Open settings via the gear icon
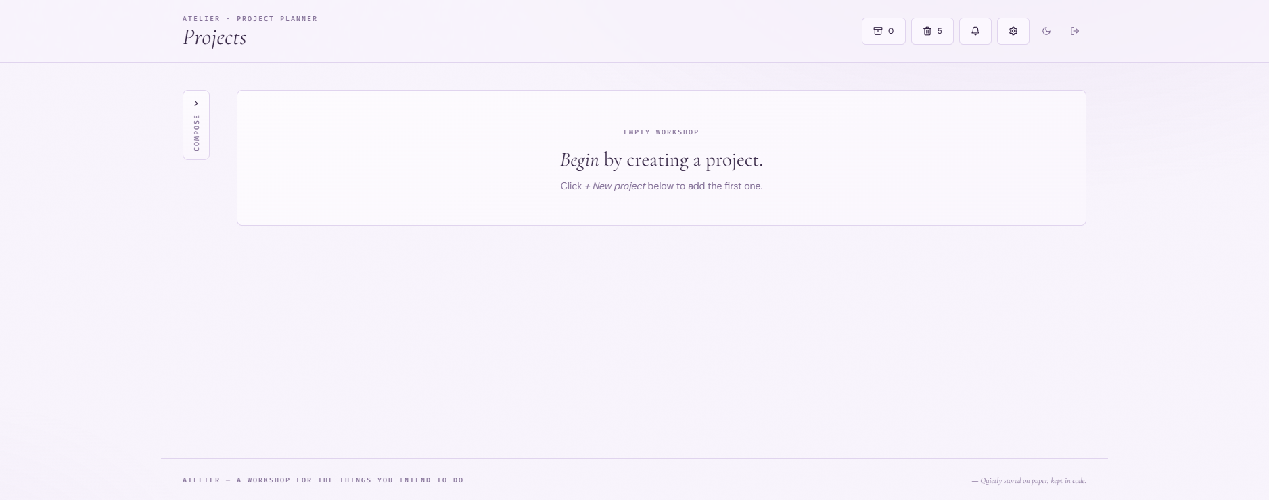Image resolution: width=1269 pixels, height=500 pixels. (1013, 31)
